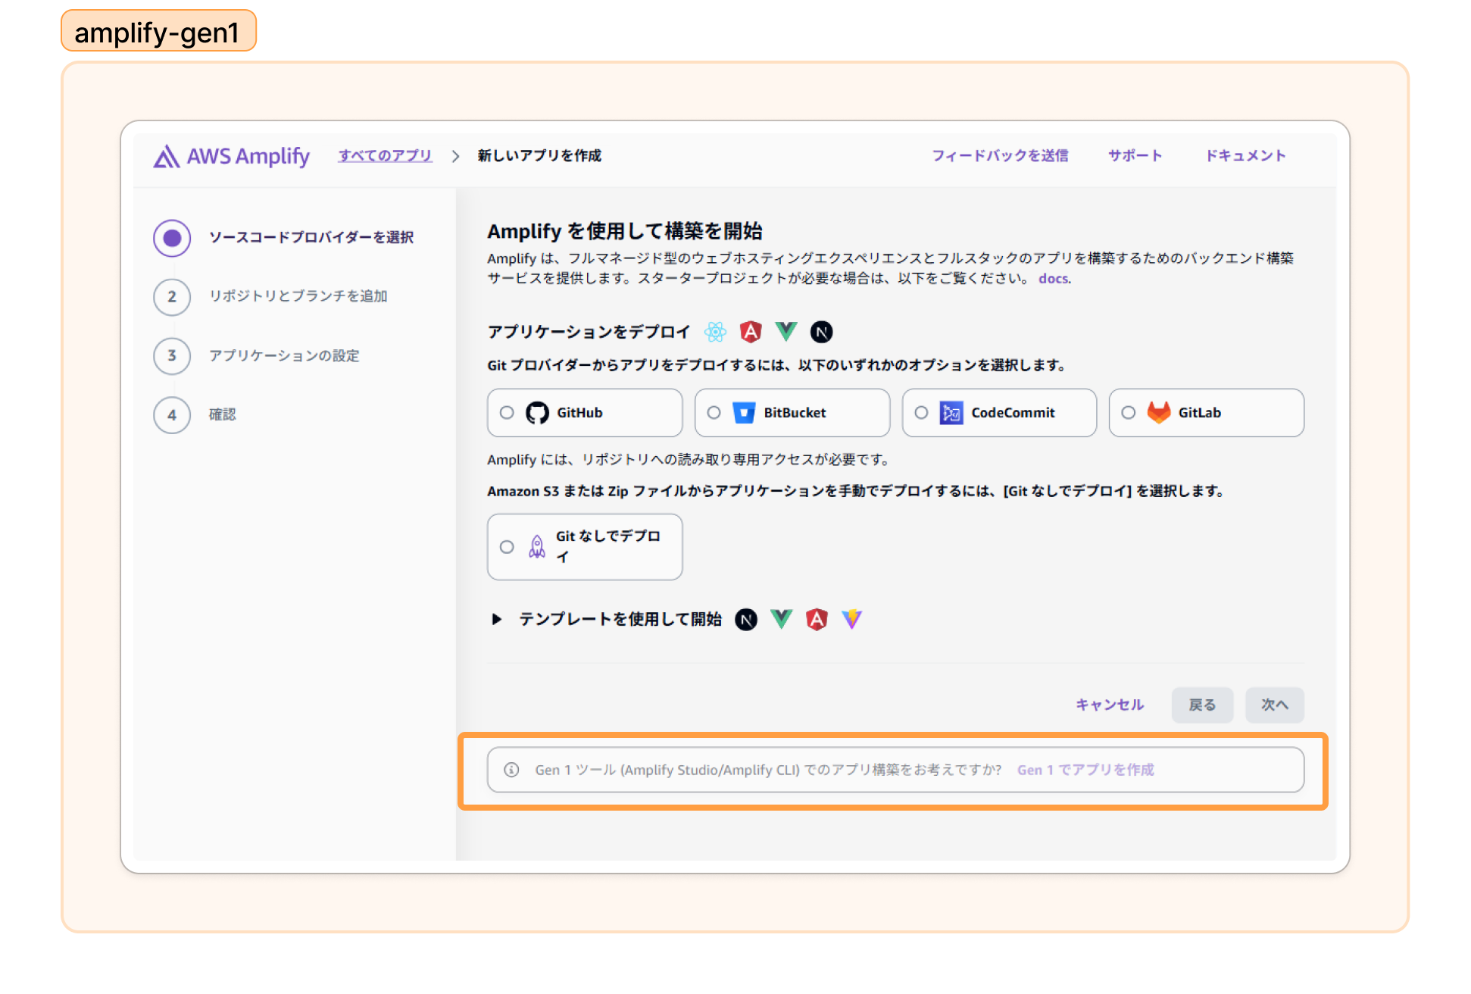Click the AWS Amplify logo

(231, 156)
